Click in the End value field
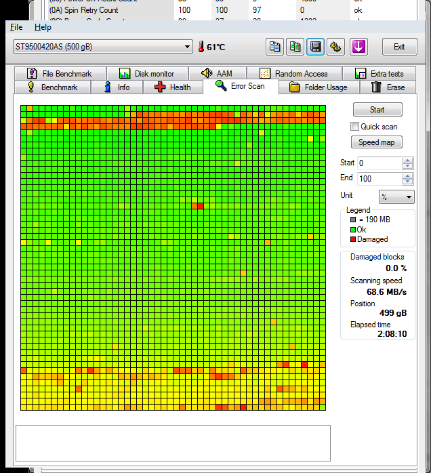 pos(379,179)
